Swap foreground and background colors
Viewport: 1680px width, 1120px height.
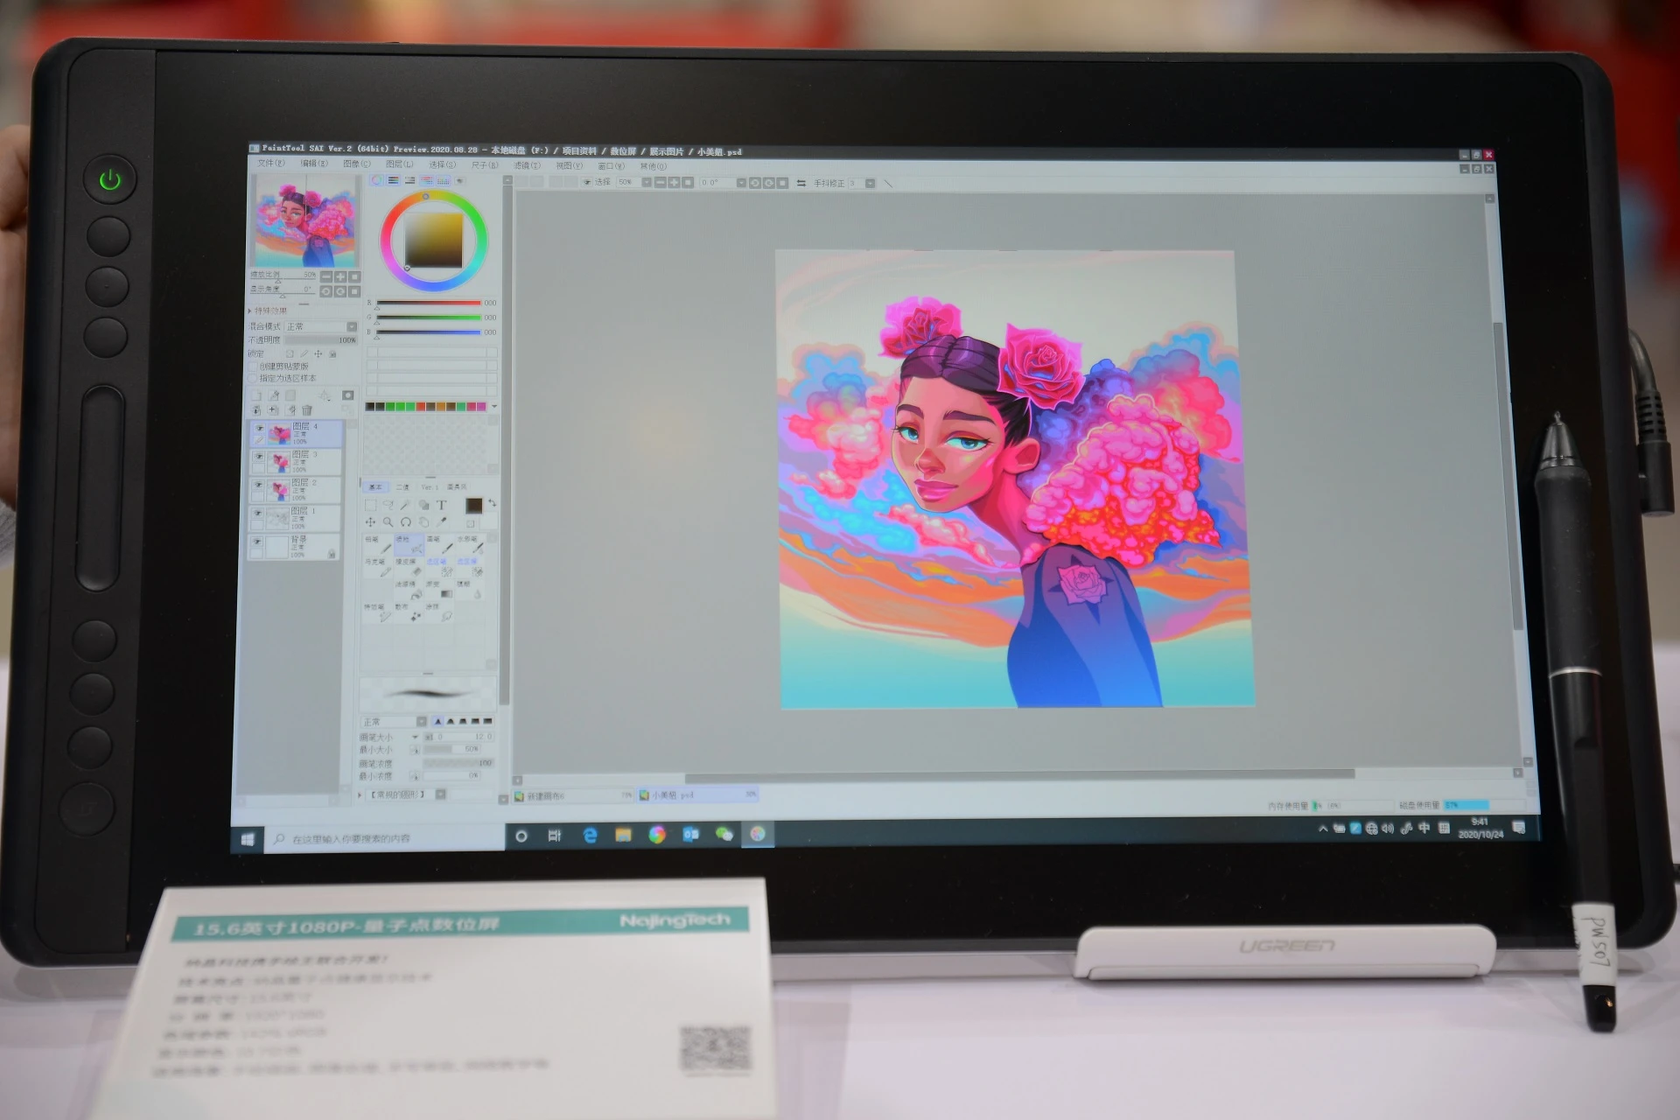(492, 503)
